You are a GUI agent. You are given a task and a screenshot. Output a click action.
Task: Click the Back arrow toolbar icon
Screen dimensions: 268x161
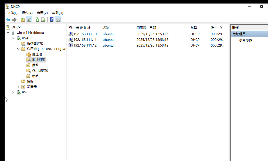(x=8, y=19)
